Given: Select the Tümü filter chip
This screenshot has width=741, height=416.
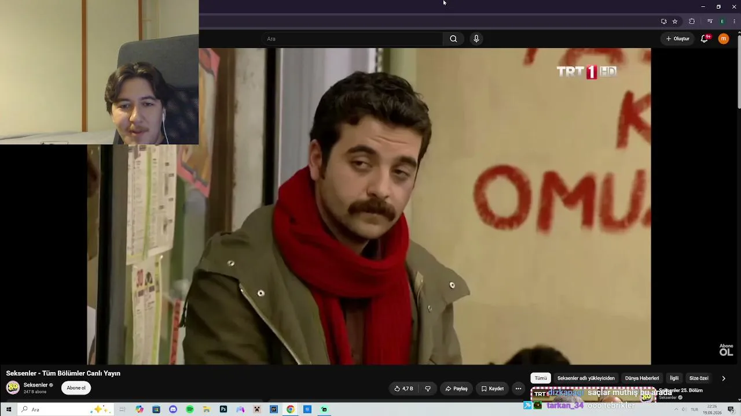Looking at the screenshot, I should (541, 378).
